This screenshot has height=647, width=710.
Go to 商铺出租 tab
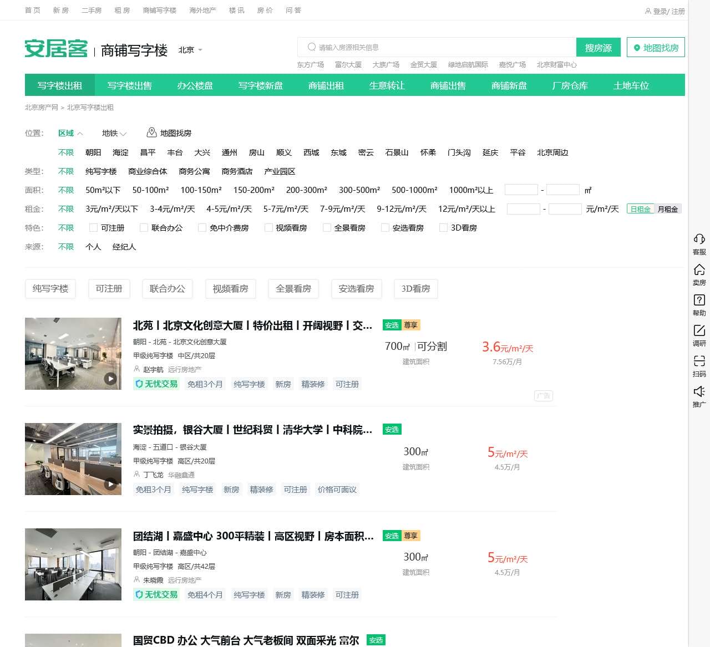point(326,85)
